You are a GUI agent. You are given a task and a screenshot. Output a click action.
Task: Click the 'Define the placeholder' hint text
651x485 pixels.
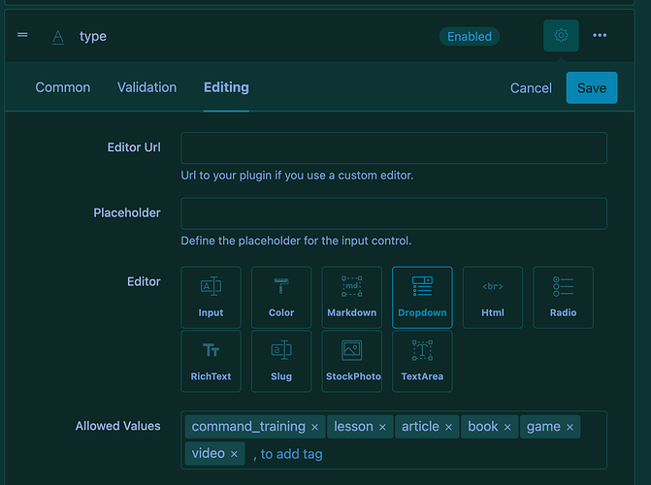click(x=296, y=241)
